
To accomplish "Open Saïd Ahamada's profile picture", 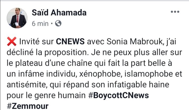I will [x=19, y=18].
